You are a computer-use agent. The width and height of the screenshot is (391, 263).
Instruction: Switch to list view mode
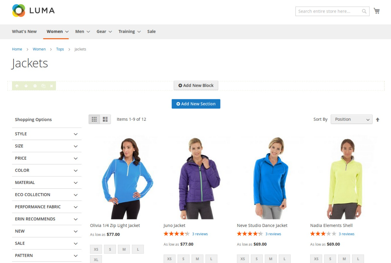(x=105, y=119)
